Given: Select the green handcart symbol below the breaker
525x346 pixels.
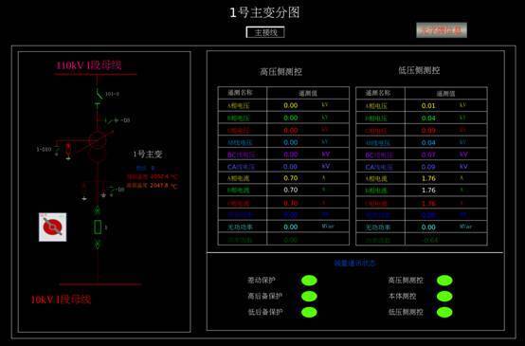Looking at the screenshot, I should click(x=98, y=245).
